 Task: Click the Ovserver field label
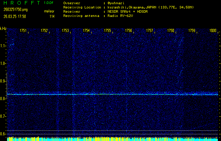[72, 3]
